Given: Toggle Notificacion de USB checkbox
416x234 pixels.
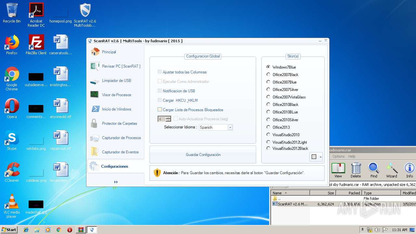Looking at the screenshot, I should click(160, 91).
